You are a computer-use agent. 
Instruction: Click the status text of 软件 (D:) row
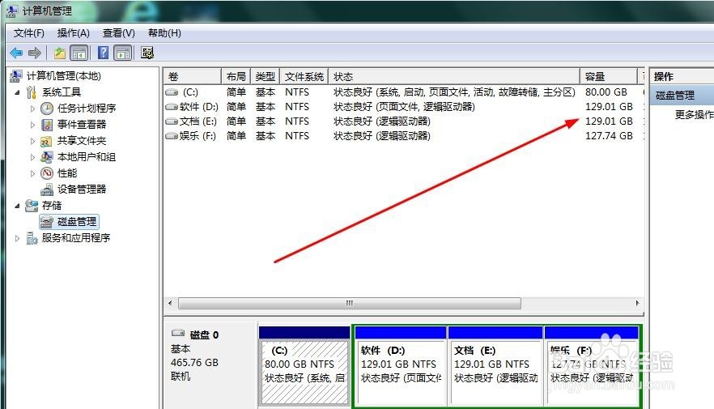pyautogui.click(x=404, y=107)
